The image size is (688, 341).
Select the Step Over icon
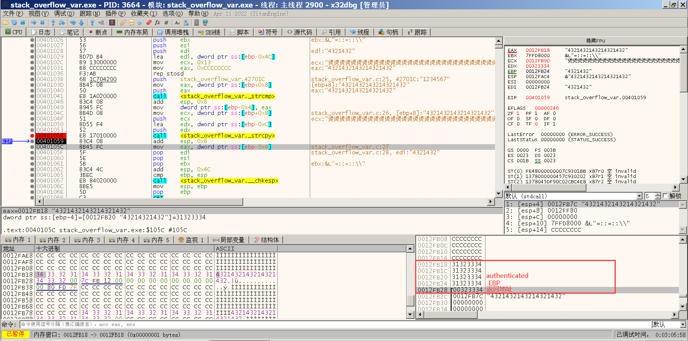(x=62, y=23)
